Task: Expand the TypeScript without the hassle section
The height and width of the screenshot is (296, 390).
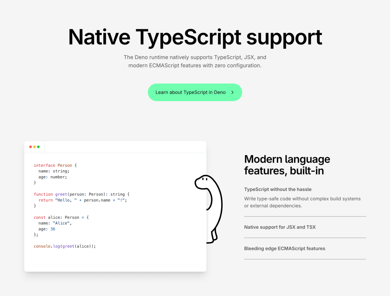Action: coord(278,189)
